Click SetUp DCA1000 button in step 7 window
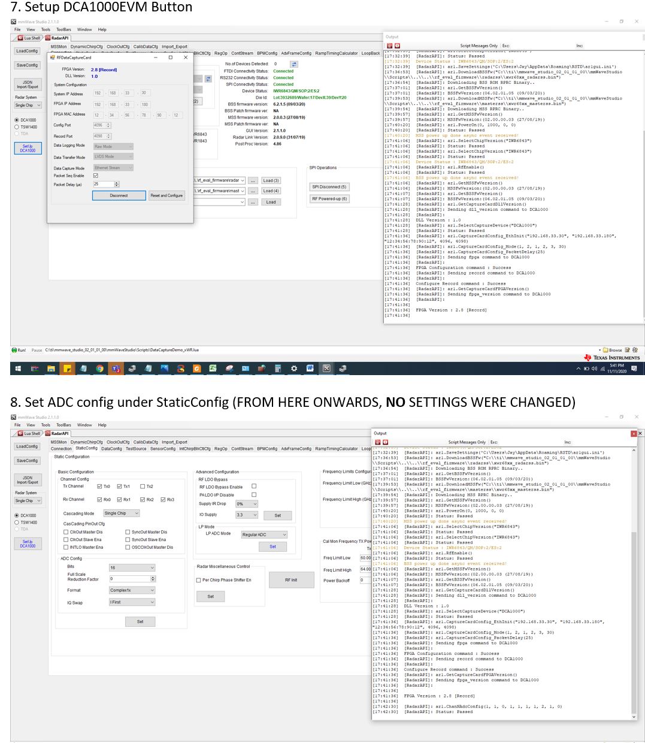The width and height of the screenshot is (645, 743). click(28, 149)
